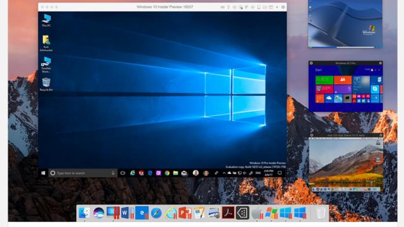Screen dimensions: 404x227
Task: Select the macOS High Sierra virtual machine thumbnail
Action: pyautogui.click(x=346, y=163)
